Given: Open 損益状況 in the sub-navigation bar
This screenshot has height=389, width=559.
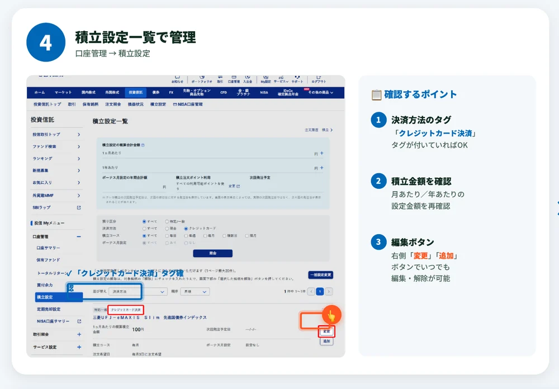Looking at the screenshot, I should (x=135, y=105).
